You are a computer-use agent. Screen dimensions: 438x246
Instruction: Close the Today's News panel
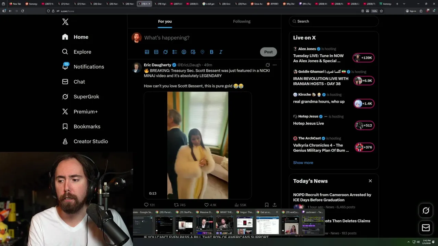pyautogui.click(x=370, y=181)
